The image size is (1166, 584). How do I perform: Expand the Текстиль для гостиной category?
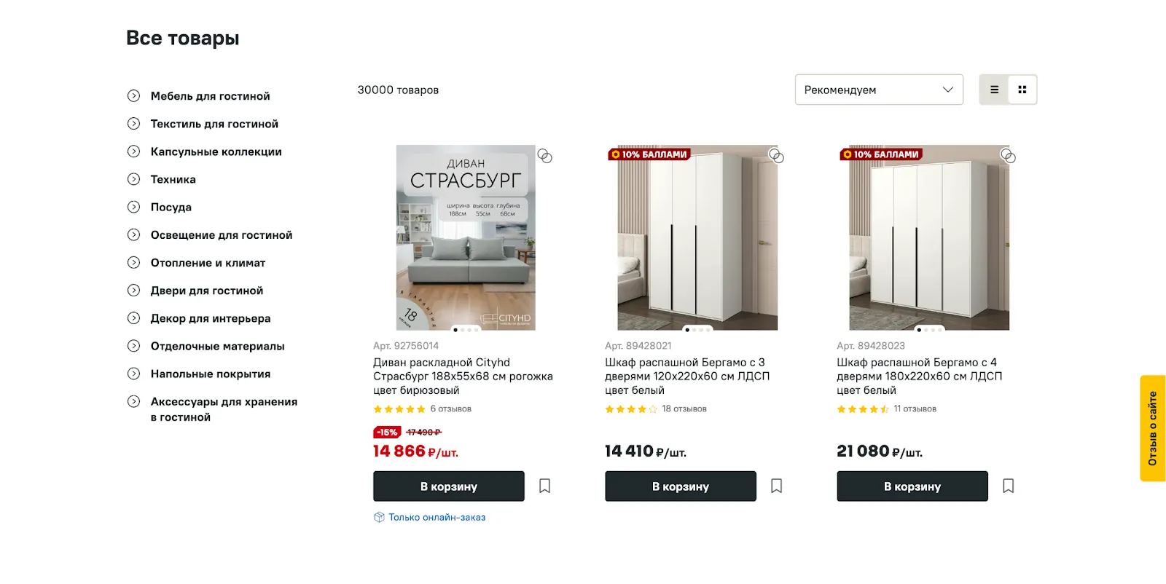coord(214,124)
